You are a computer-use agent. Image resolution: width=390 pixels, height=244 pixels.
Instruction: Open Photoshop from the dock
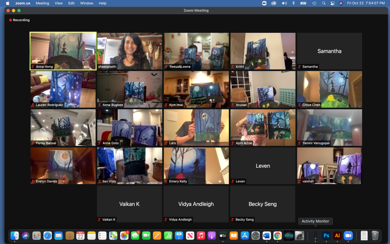click(326, 236)
